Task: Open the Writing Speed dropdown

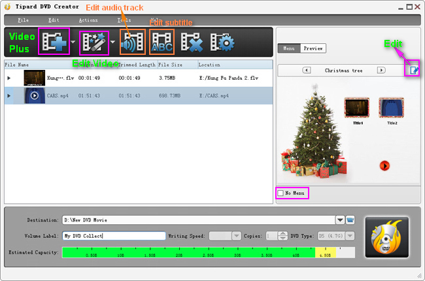Action: [236, 236]
